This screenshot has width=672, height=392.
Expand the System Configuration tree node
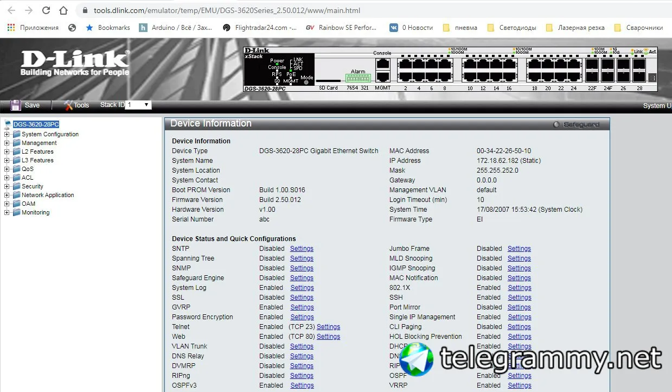[7, 134]
